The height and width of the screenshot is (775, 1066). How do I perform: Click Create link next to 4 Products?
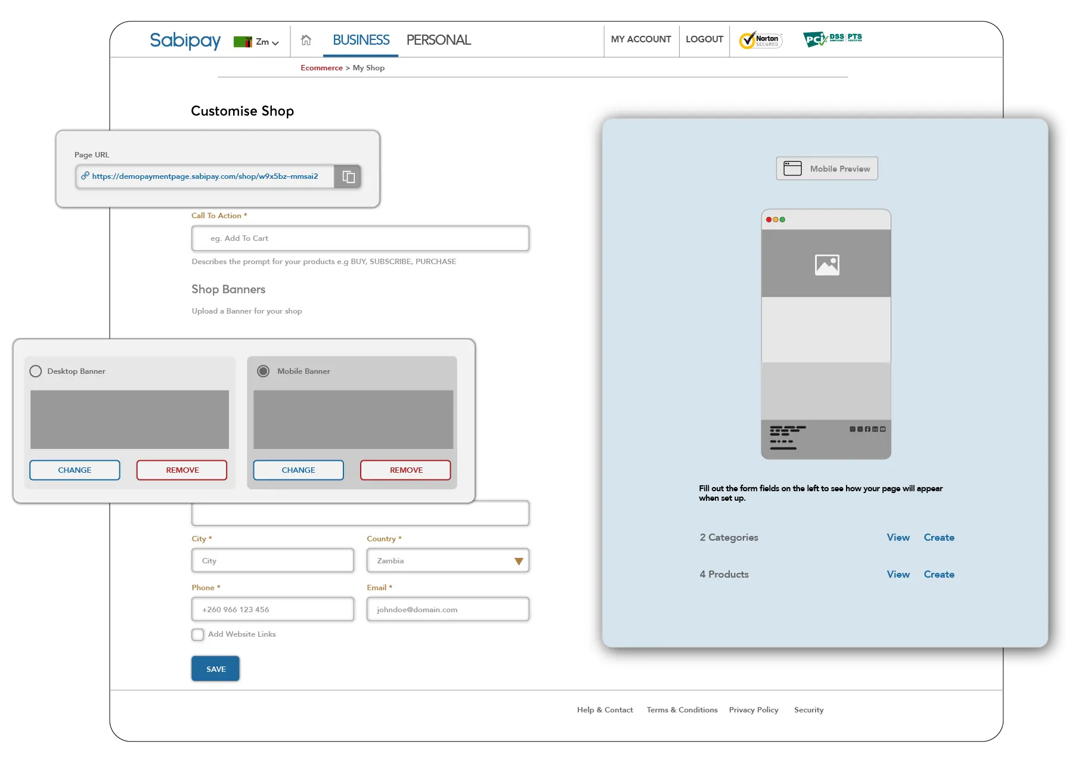(x=938, y=575)
